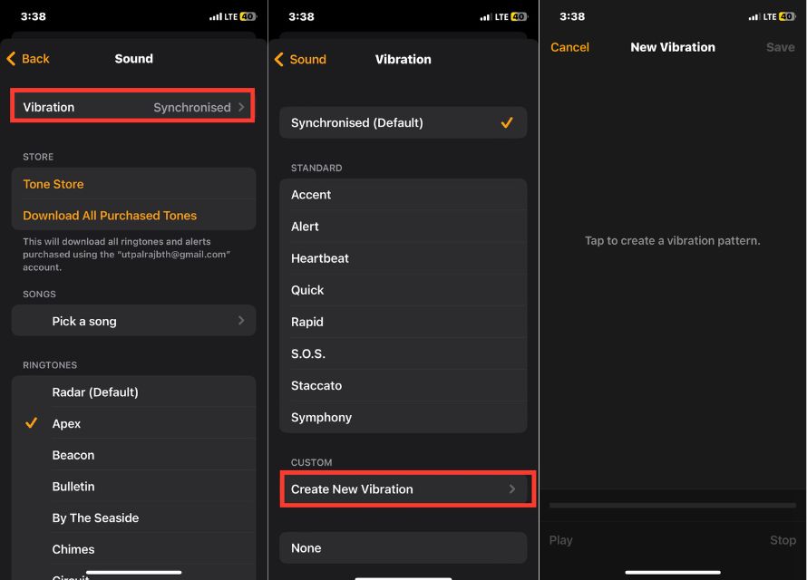The image size is (807, 580).
Task: Click the vibration recording progress bar
Action: click(x=673, y=505)
